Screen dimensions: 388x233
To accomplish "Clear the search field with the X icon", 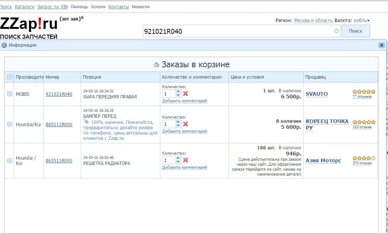I will [336, 31].
